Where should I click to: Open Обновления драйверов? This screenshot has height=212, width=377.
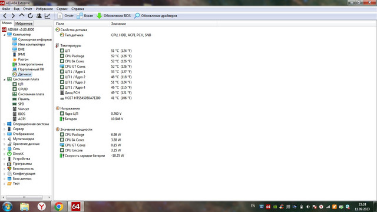point(156,16)
